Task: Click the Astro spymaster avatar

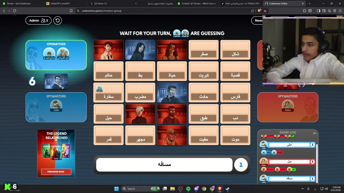Action: click(288, 105)
